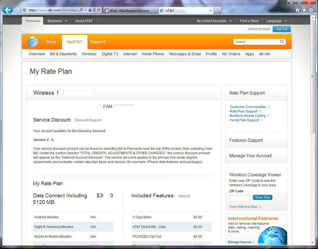This screenshot has height=249, width=318.
Task: Click the ZIP Code input field
Action: pyautogui.click(x=240, y=198)
